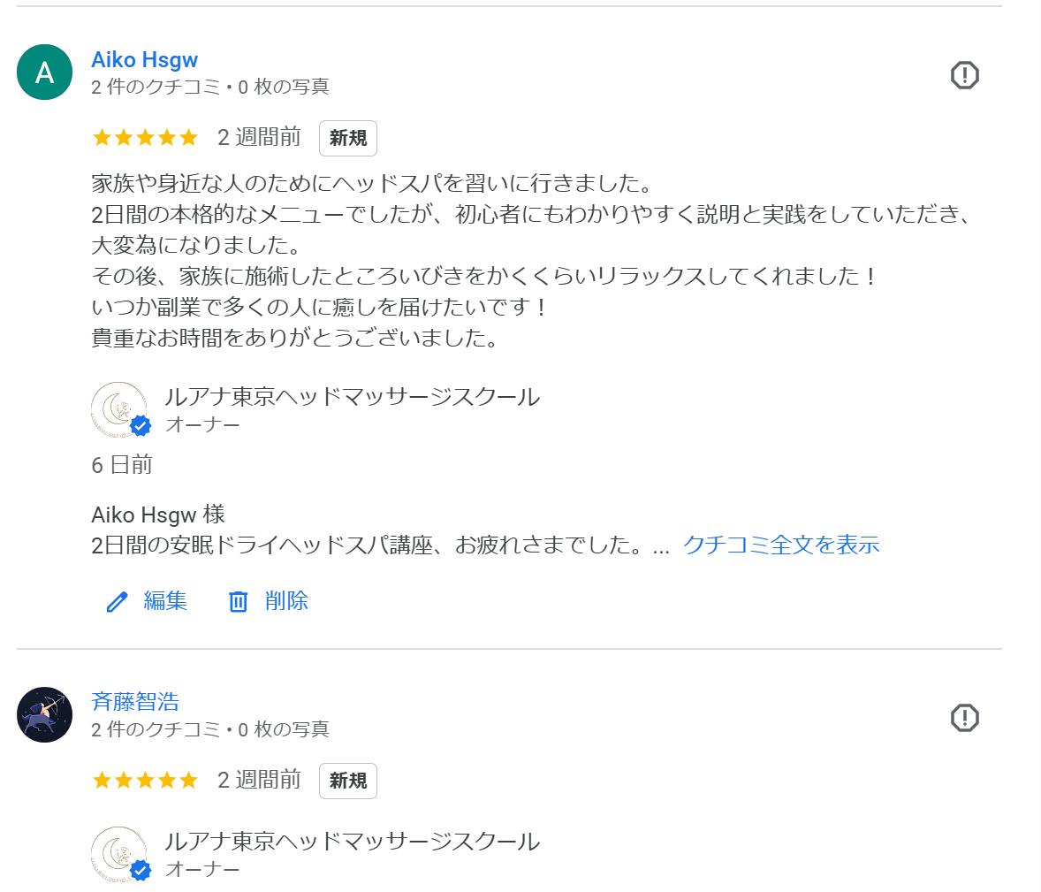This screenshot has height=892, width=1041.
Task: Select the first star of Aiko's rating
Action: [x=101, y=138]
